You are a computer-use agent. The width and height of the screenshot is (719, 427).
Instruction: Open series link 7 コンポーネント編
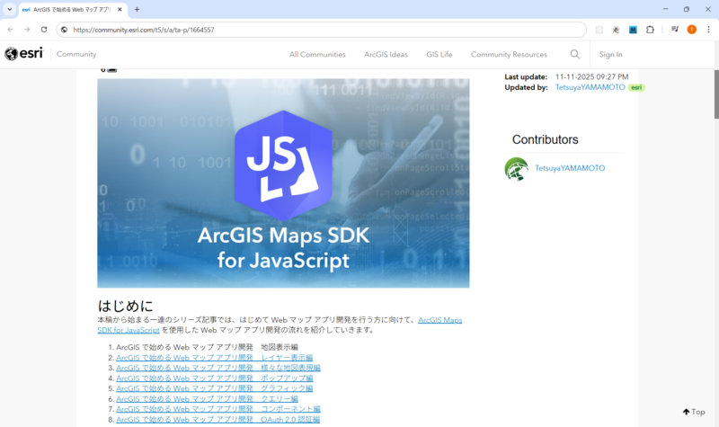click(218, 409)
